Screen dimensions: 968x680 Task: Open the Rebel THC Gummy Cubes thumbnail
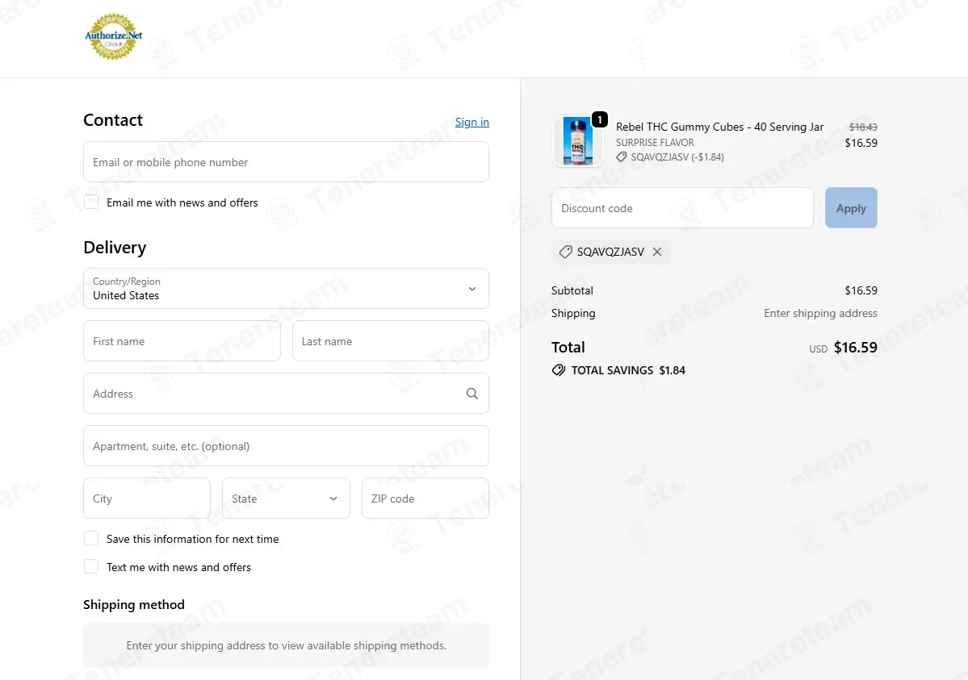point(577,141)
